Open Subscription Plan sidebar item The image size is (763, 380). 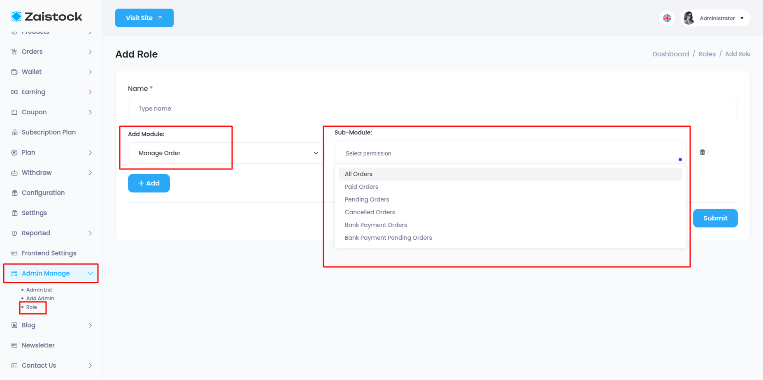tap(49, 132)
